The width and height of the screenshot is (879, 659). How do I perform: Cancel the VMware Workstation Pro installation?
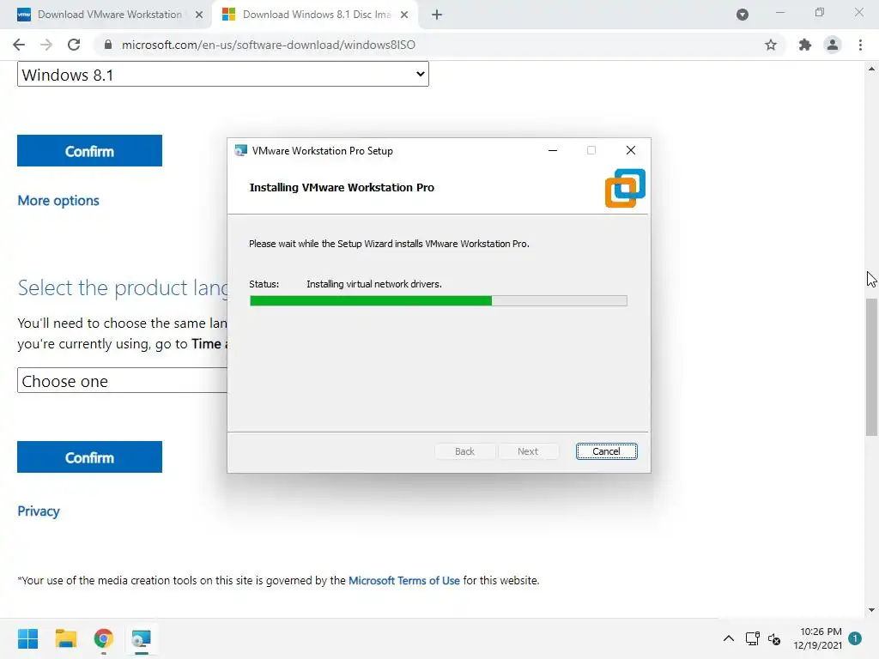tap(607, 451)
